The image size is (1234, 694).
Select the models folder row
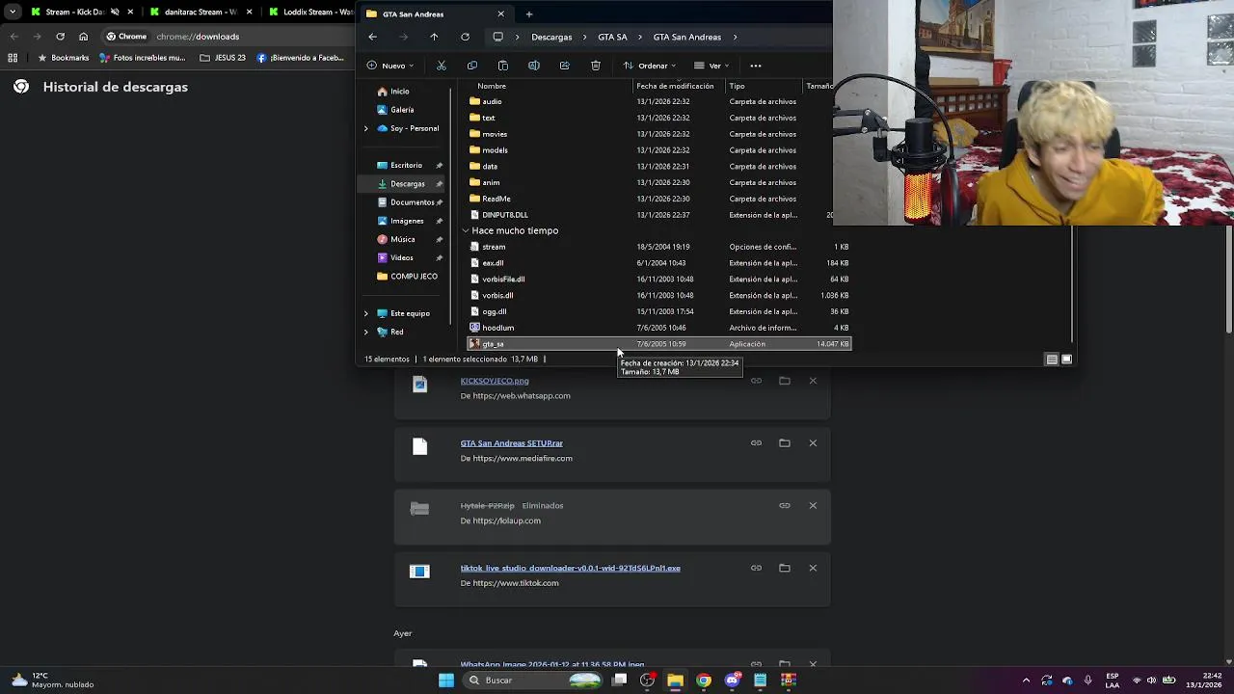click(658, 150)
